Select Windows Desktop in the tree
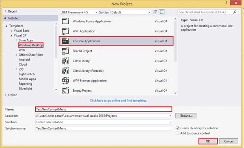Image resolution: width=244 pixels, height=148 pixels. [x=31, y=45]
